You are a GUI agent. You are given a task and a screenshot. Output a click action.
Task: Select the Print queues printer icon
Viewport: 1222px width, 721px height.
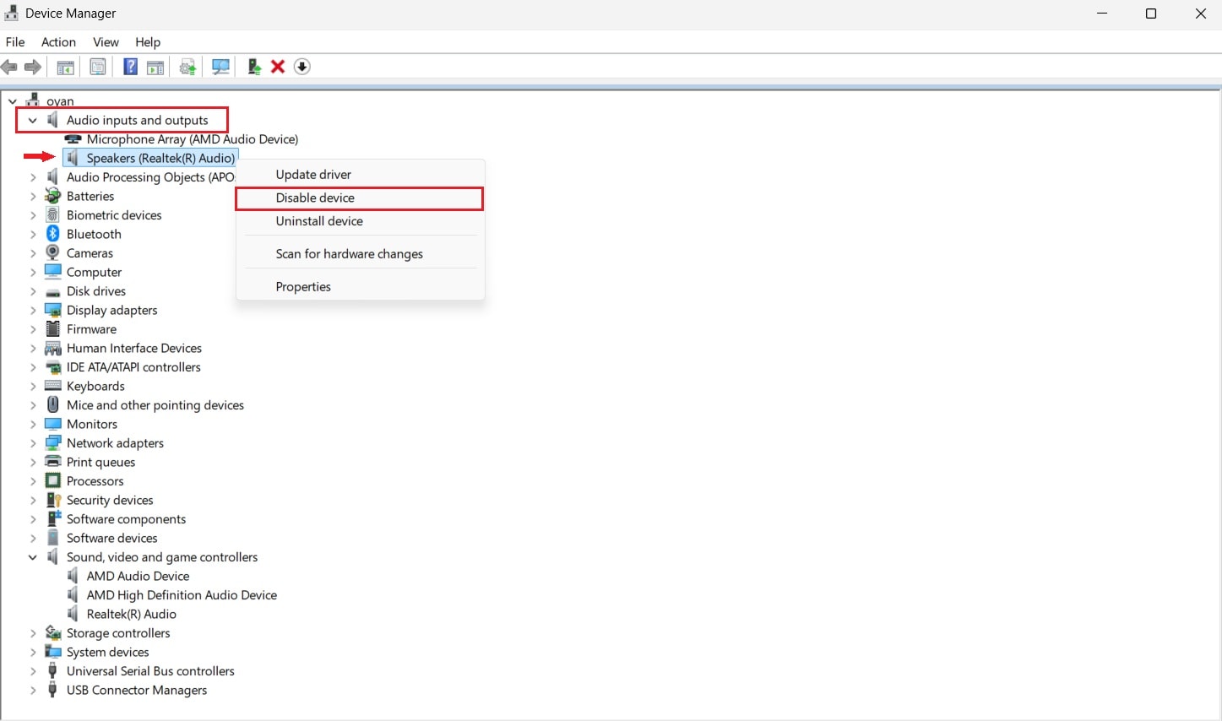[x=52, y=462]
